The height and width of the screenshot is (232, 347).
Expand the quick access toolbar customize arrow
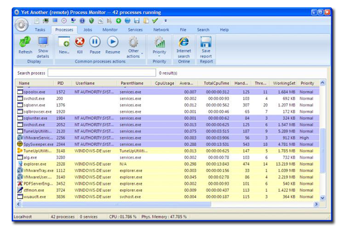pyautogui.click(x=165, y=21)
